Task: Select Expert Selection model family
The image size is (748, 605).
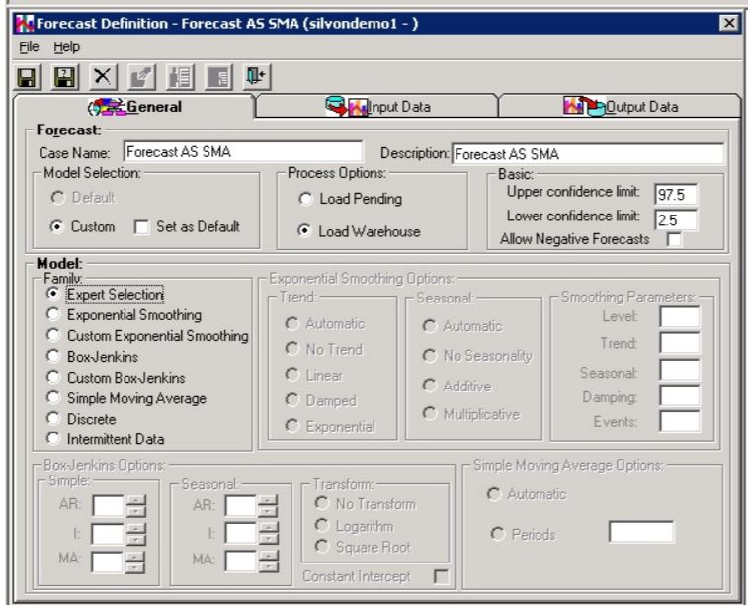Action: pyautogui.click(x=53, y=294)
